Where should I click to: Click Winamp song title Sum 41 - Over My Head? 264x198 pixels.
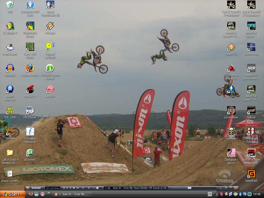(139, 188)
